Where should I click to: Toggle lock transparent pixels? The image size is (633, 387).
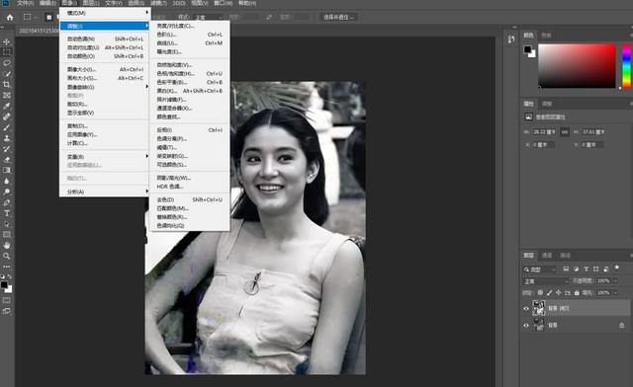pos(540,292)
